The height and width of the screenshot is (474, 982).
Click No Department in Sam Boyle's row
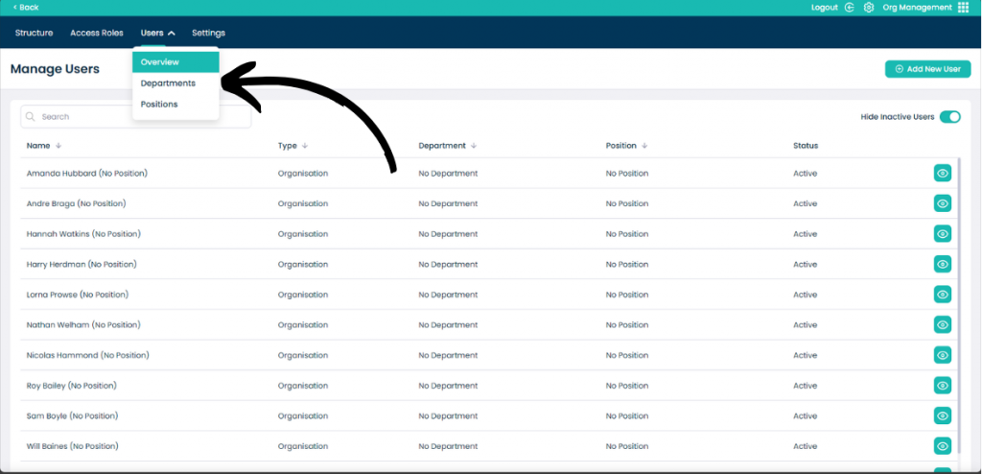click(448, 415)
